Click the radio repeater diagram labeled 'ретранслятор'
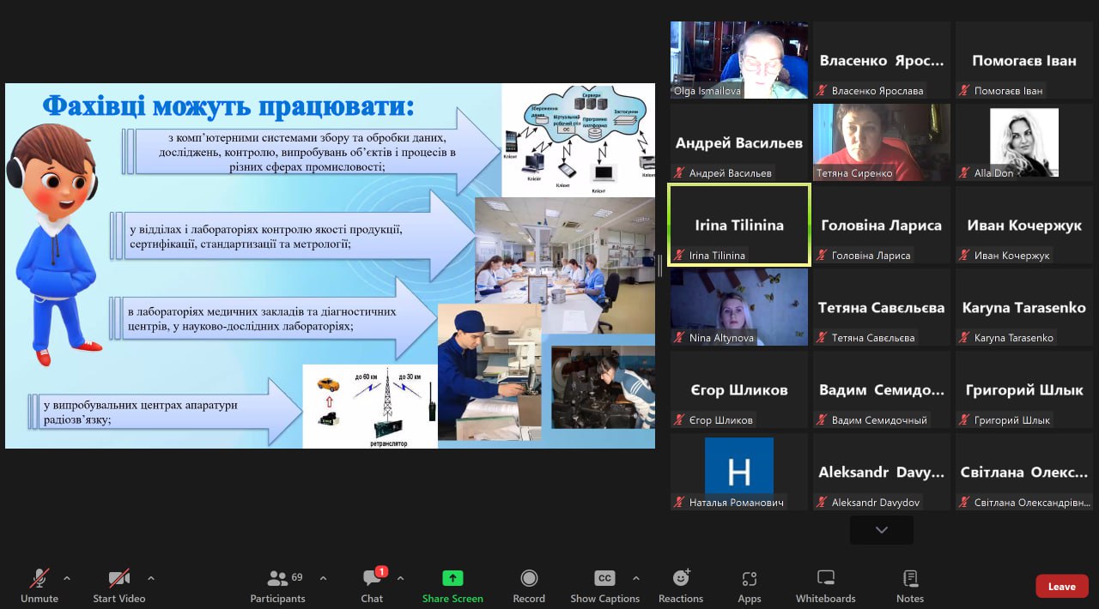This screenshot has width=1099, height=609. coord(370,407)
